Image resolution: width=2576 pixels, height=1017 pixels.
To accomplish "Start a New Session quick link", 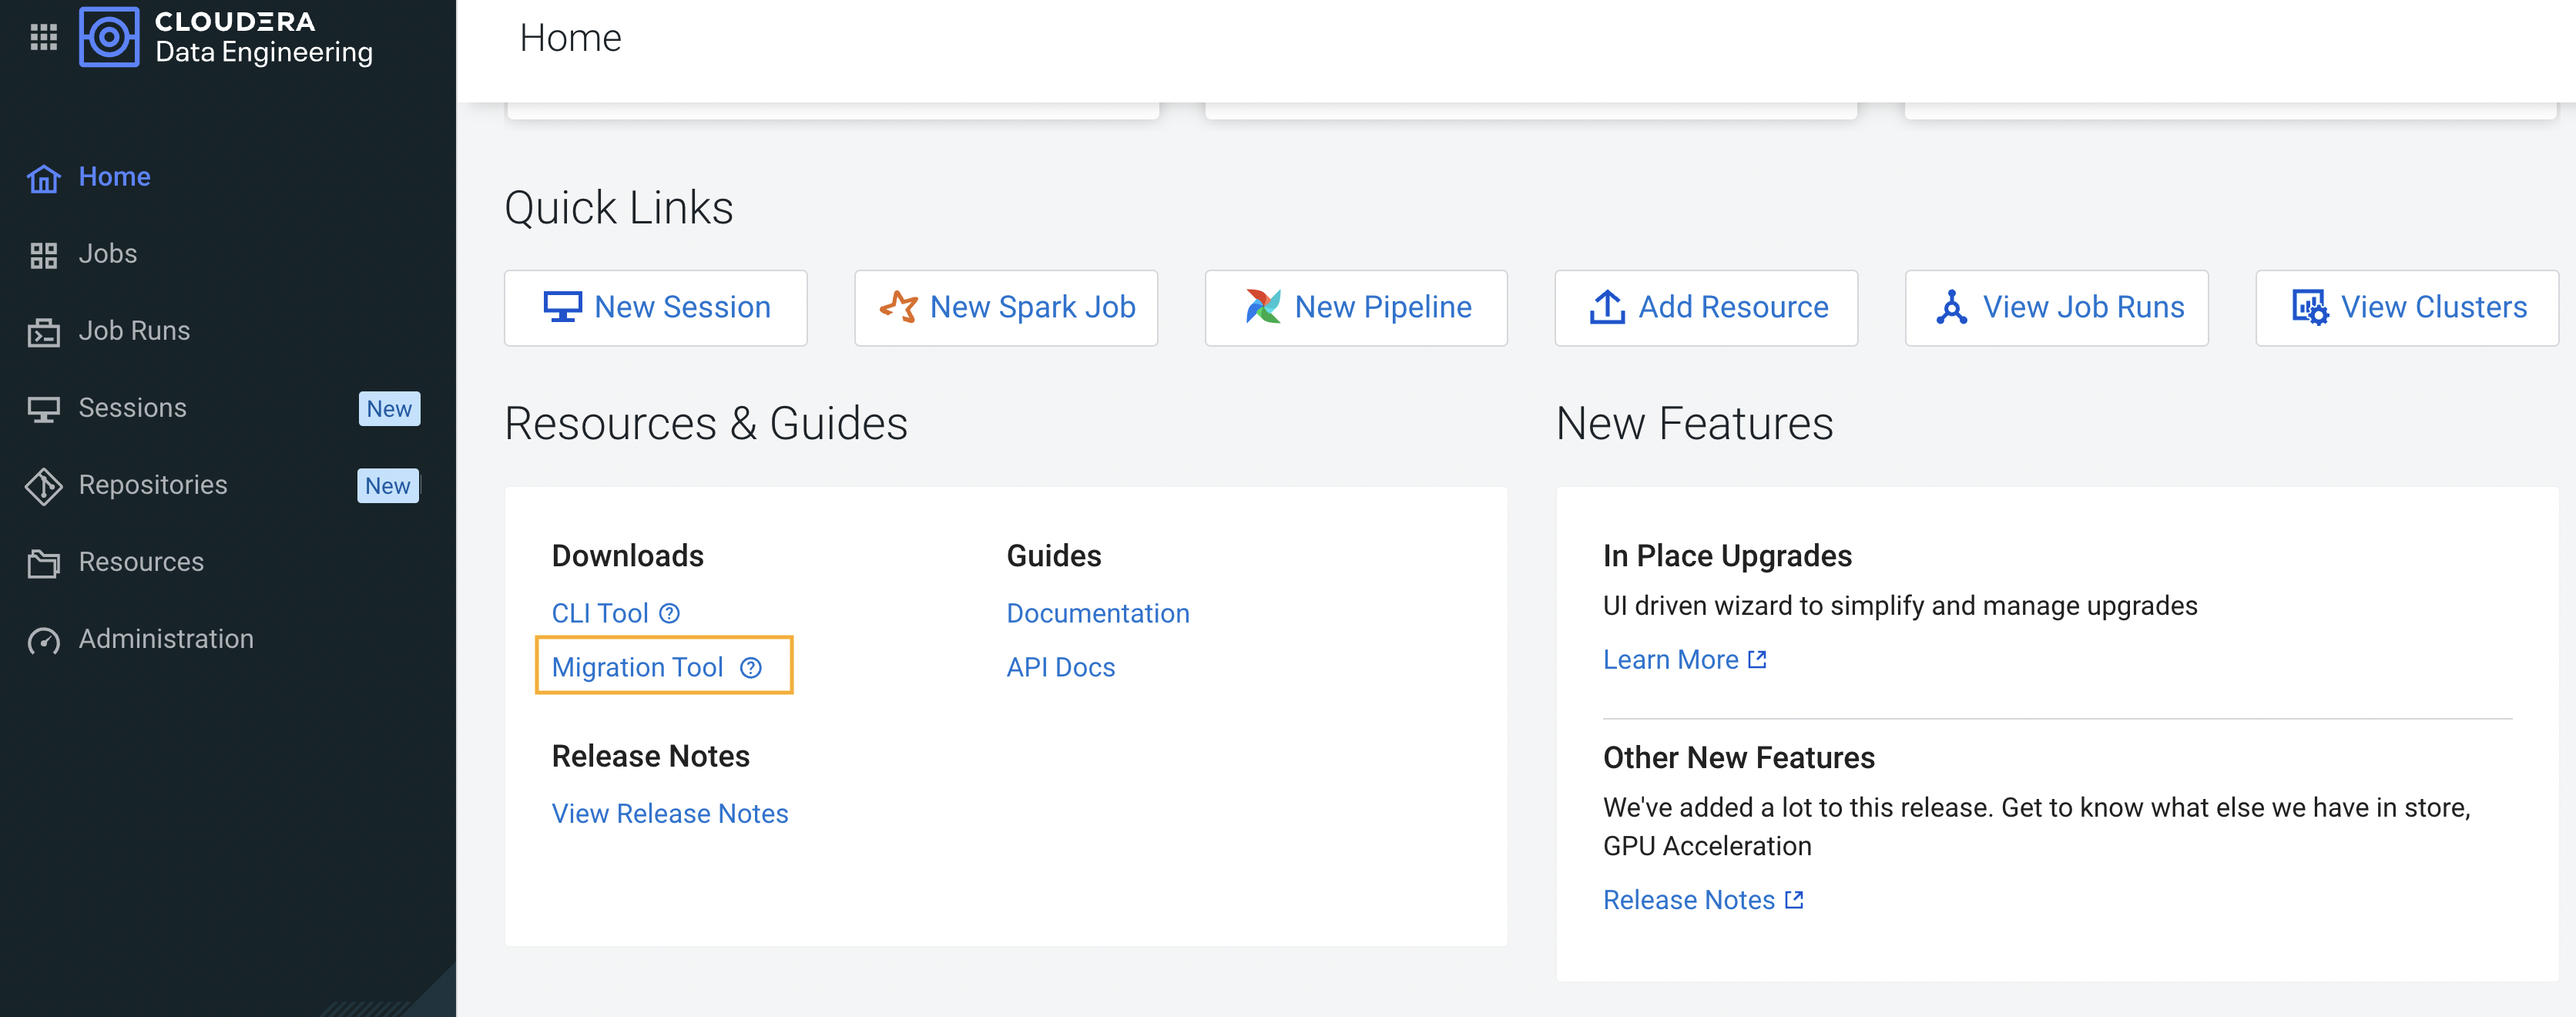I will pyautogui.click(x=656, y=307).
